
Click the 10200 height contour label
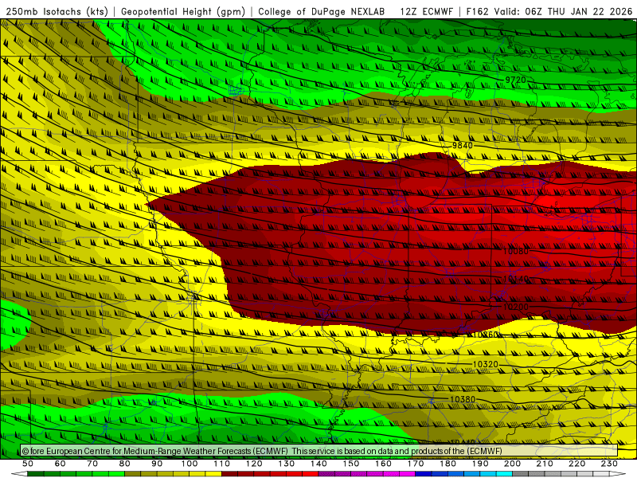point(516,307)
